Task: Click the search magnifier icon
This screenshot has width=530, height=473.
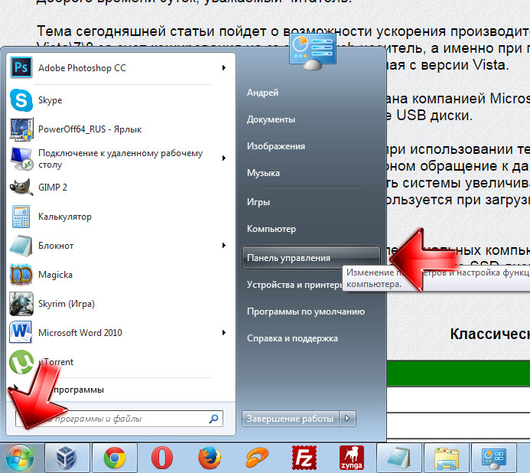Action: coord(213,419)
